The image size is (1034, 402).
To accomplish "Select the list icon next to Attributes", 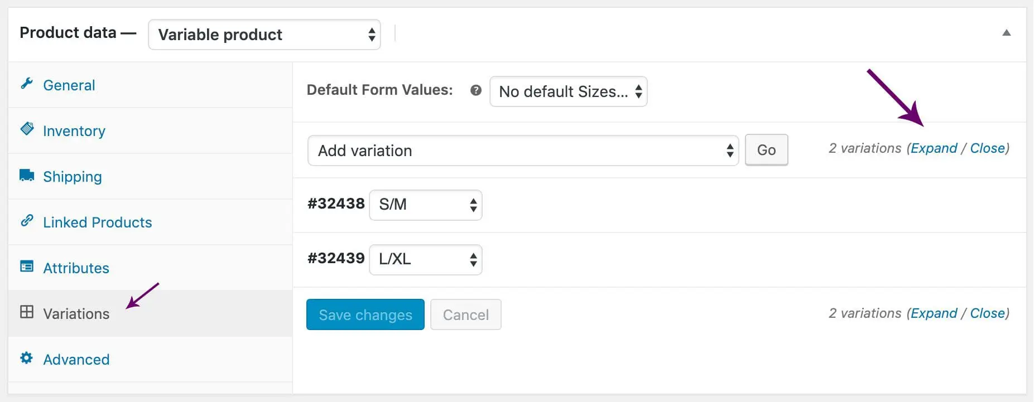I will pos(27,267).
